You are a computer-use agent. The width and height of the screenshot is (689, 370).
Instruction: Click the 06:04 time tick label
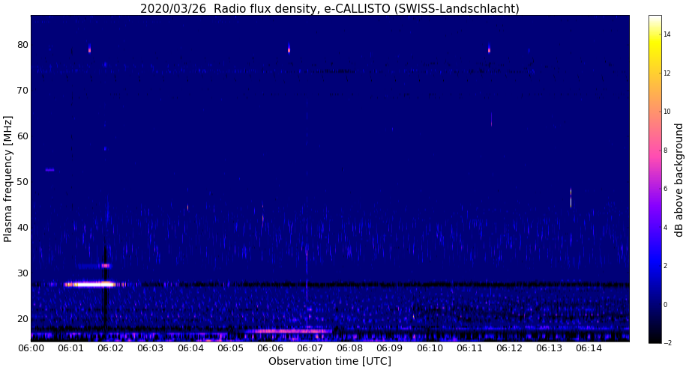click(x=190, y=348)
